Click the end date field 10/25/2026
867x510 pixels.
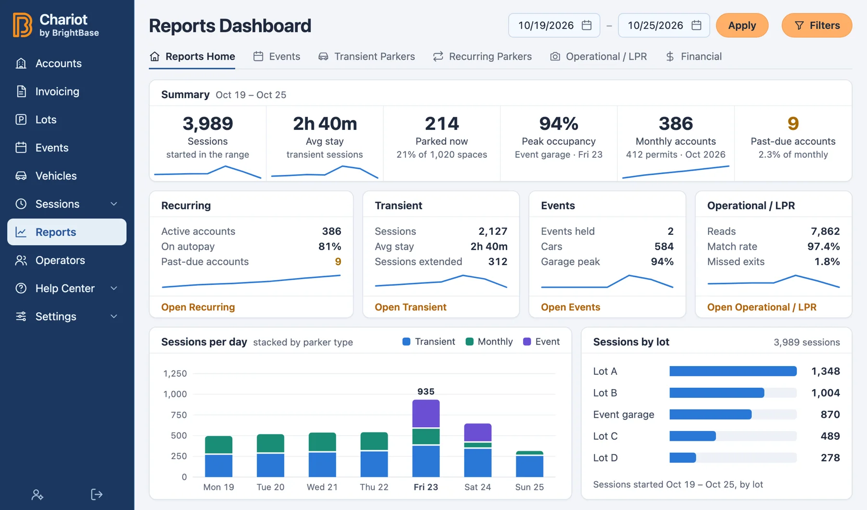[x=664, y=25]
